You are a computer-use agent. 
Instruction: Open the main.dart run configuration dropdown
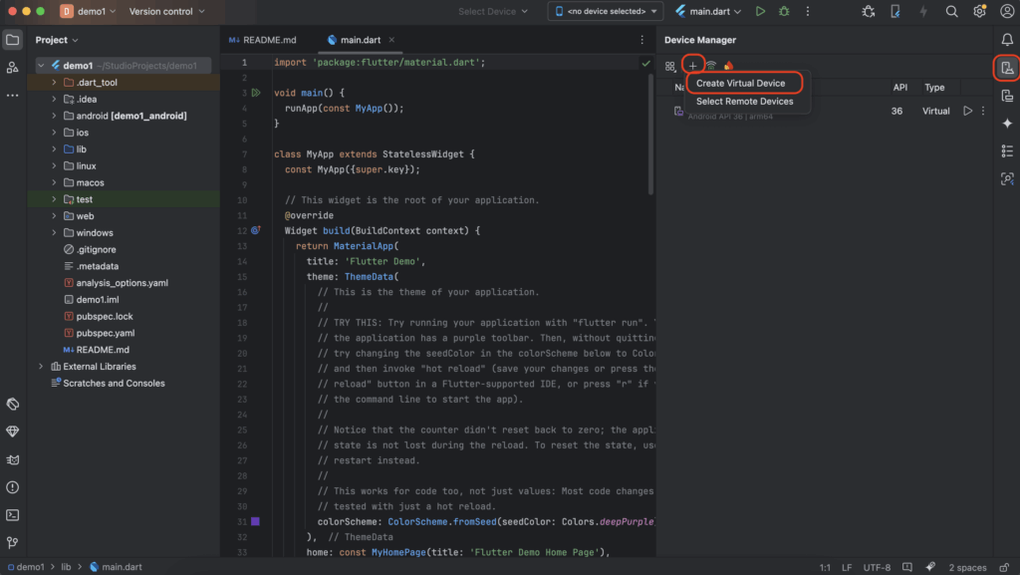pos(708,11)
